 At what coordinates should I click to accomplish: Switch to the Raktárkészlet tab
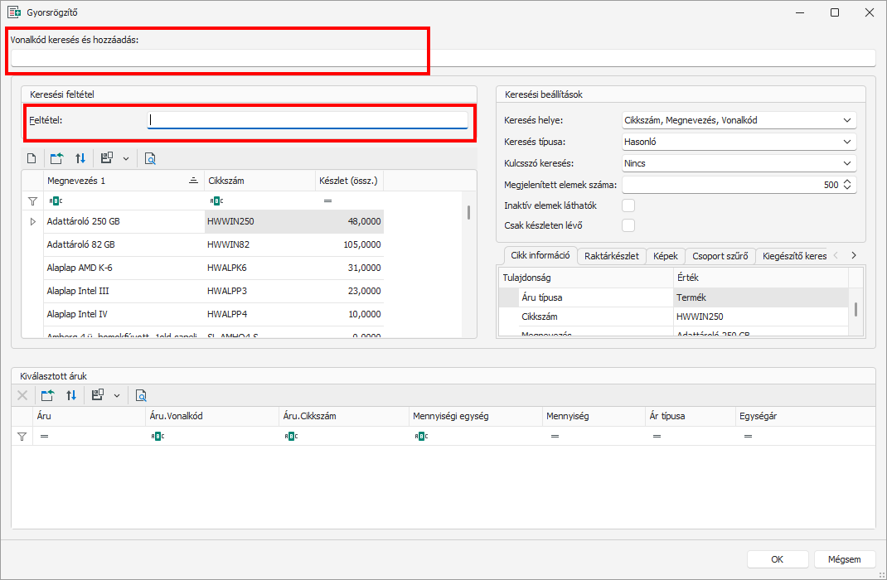tap(611, 256)
